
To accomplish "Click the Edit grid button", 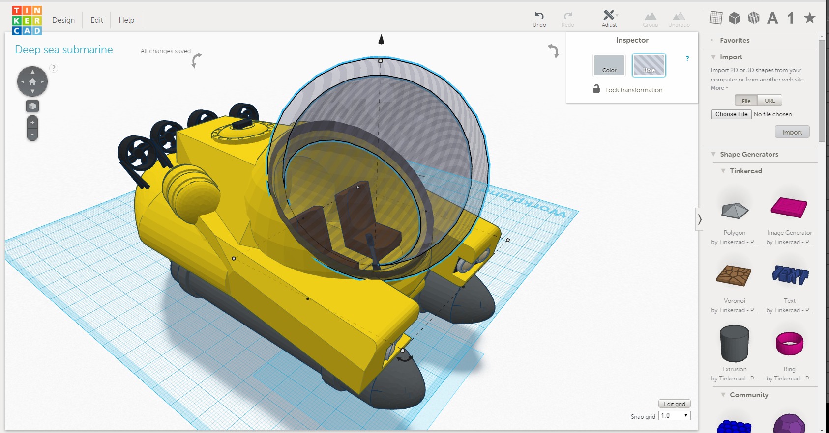I will pyautogui.click(x=675, y=404).
